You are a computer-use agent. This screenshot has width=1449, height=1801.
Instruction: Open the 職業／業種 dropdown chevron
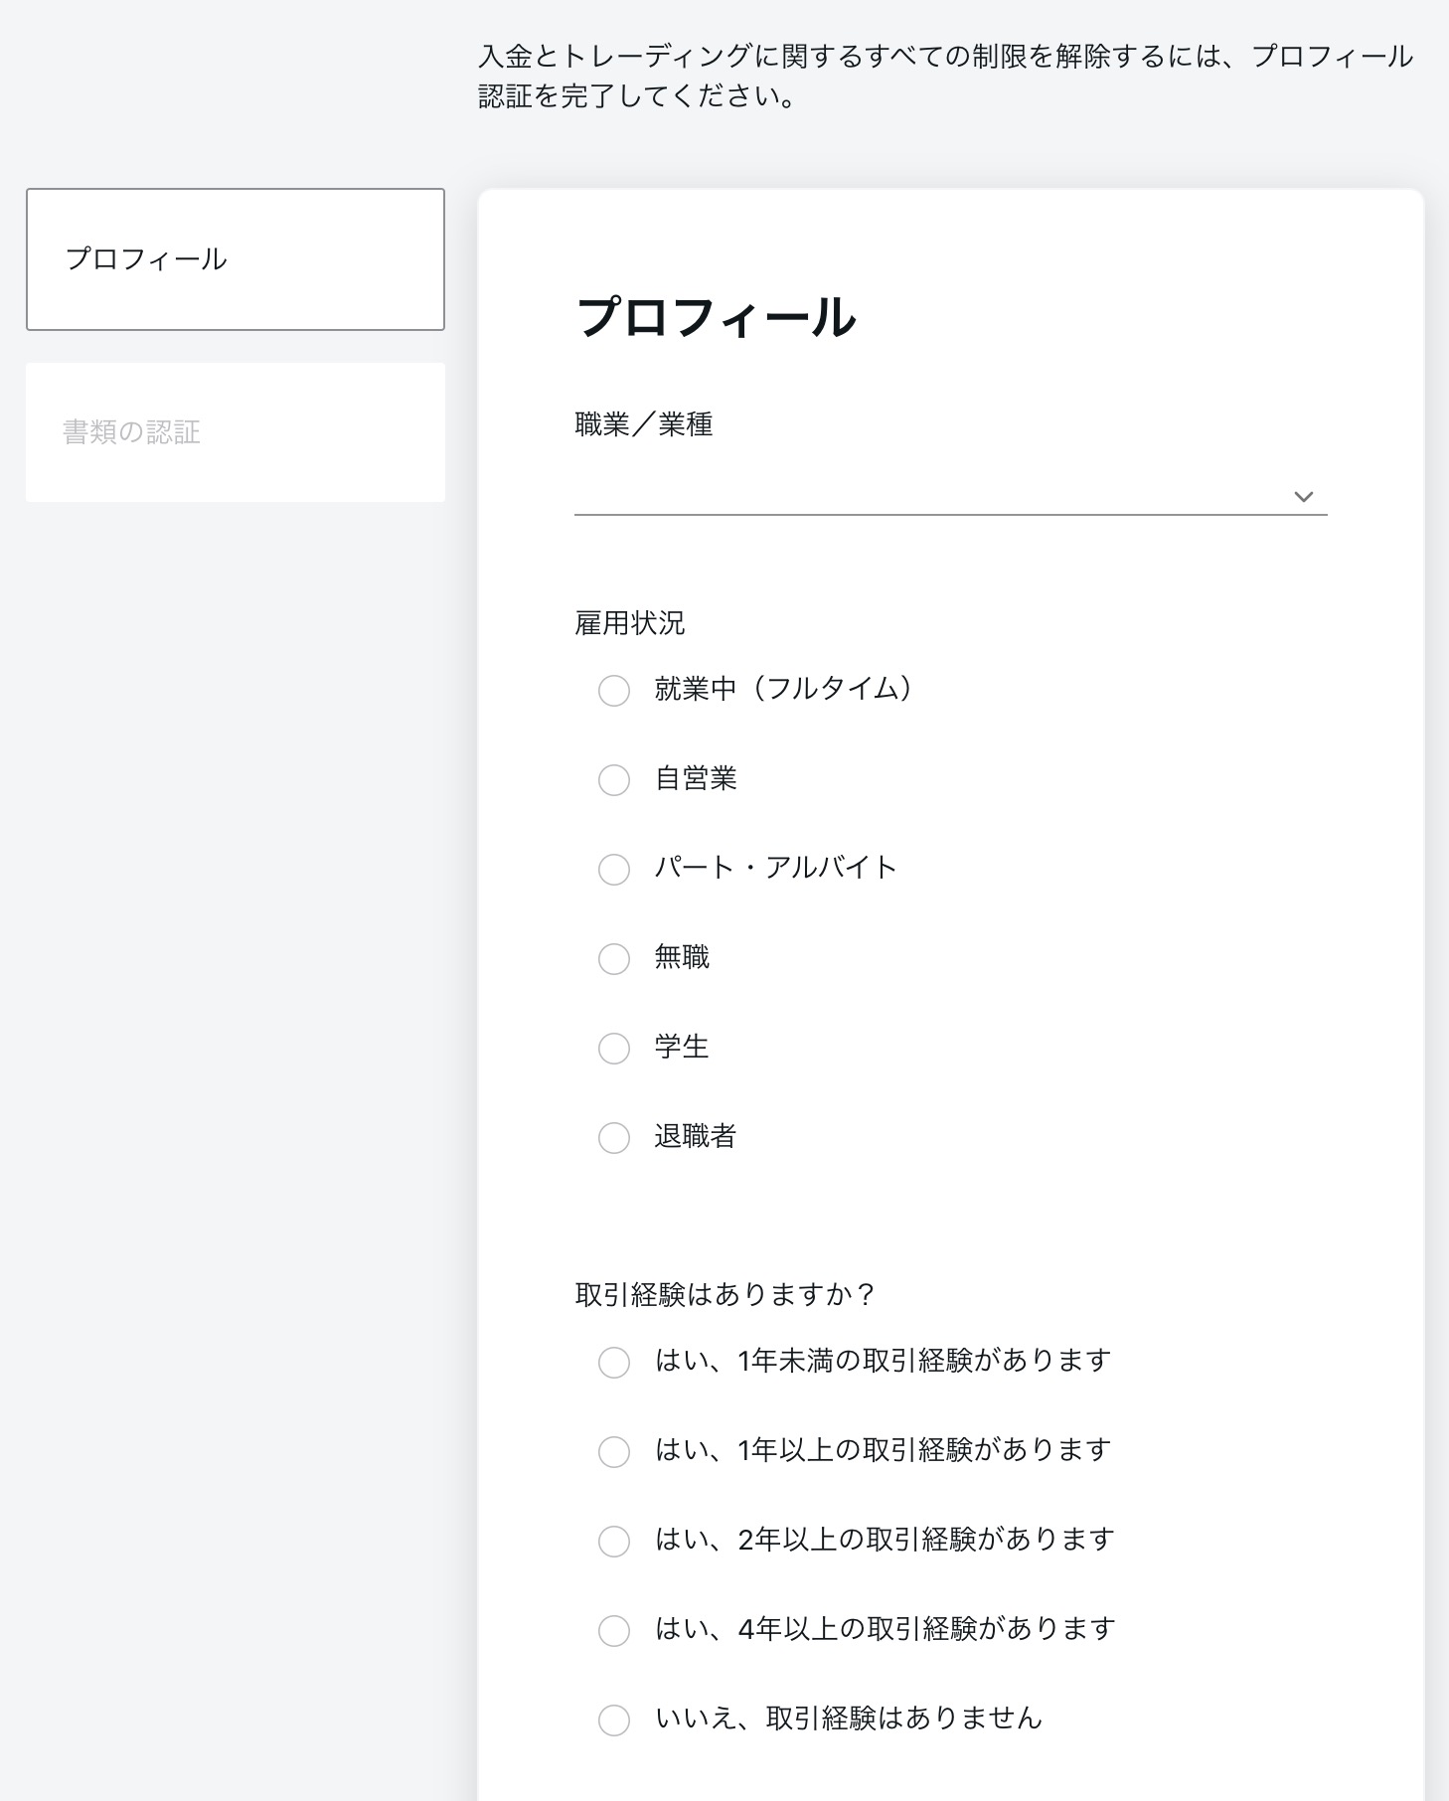point(1303,496)
